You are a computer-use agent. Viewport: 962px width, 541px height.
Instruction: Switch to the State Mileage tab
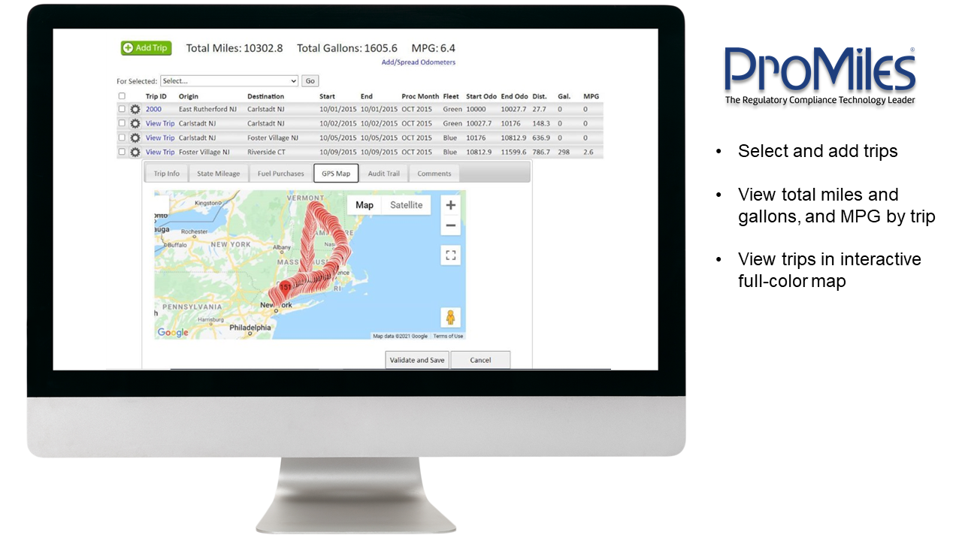[x=219, y=174]
